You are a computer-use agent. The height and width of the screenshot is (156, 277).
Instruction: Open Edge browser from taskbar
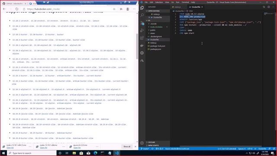(x=95, y=153)
